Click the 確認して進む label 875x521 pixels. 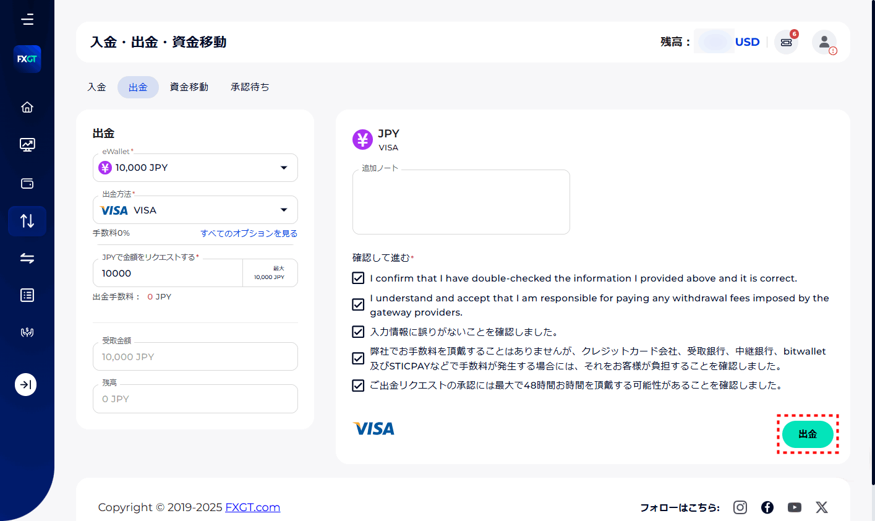point(382,258)
